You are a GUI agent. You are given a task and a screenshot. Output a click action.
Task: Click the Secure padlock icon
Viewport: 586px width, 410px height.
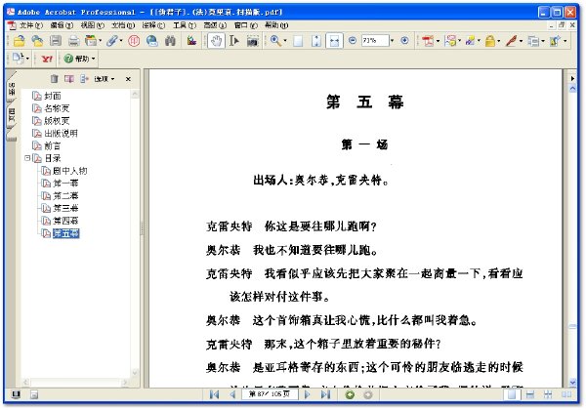(x=490, y=41)
